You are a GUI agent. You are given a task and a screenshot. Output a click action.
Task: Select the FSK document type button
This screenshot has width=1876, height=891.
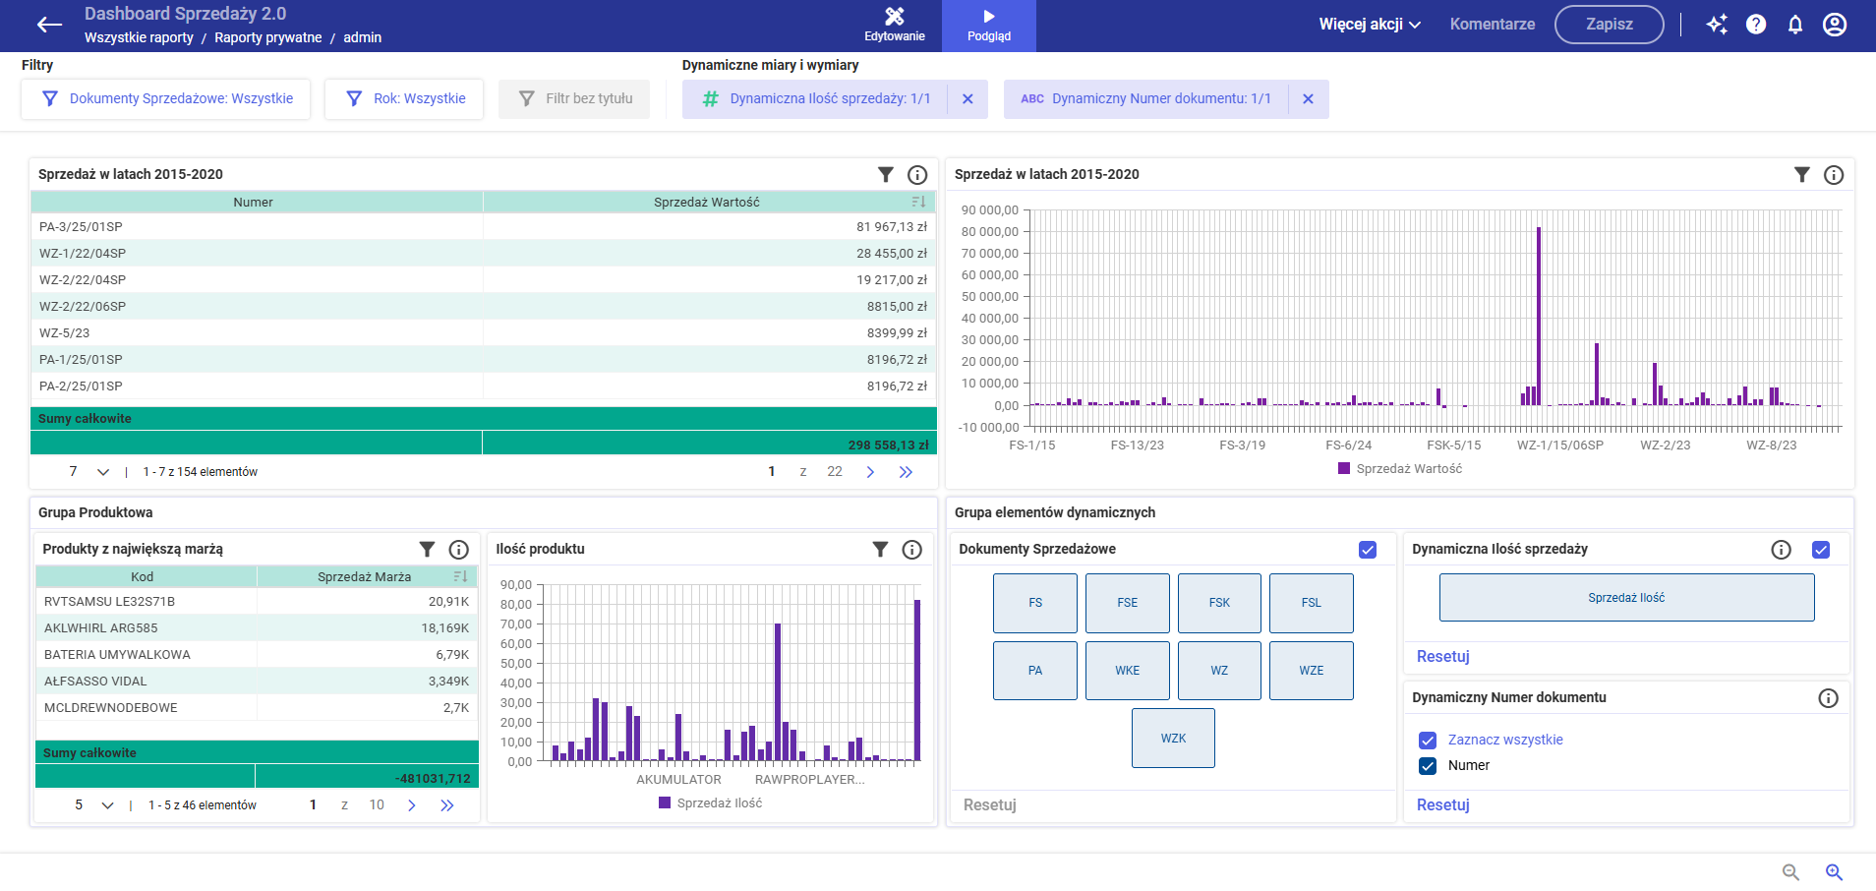(1219, 603)
